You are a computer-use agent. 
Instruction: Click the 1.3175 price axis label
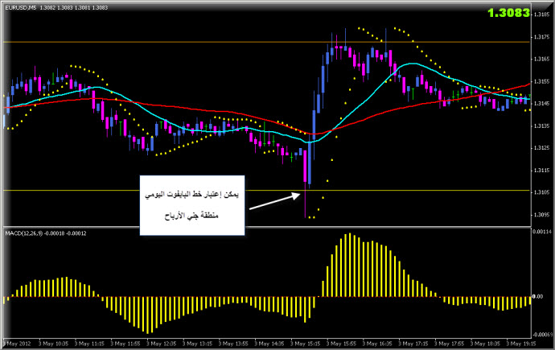pyautogui.click(x=542, y=37)
